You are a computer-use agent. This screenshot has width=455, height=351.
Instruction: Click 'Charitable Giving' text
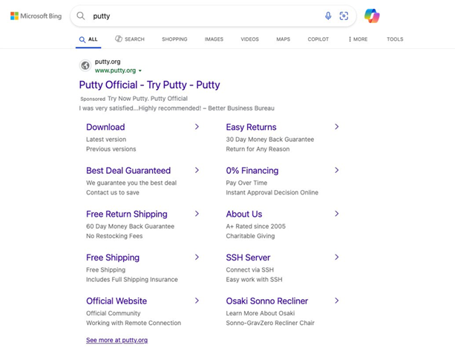pos(250,236)
